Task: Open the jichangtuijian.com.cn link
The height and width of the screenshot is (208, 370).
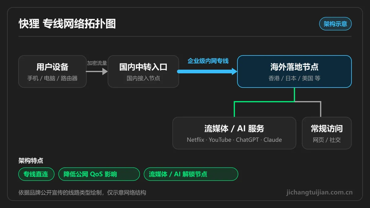Action: [x=319, y=192]
